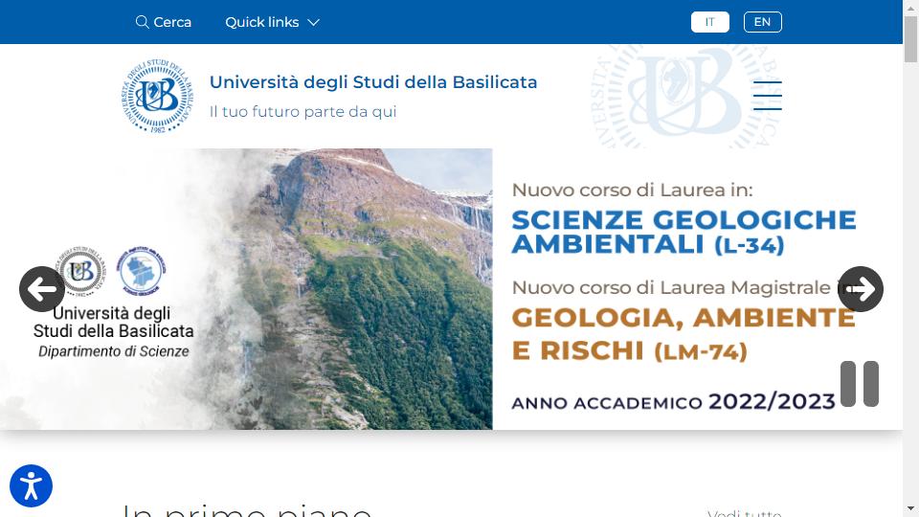The height and width of the screenshot is (517, 919).
Task: Open the hamburger navigation menu
Action: pos(767,96)
